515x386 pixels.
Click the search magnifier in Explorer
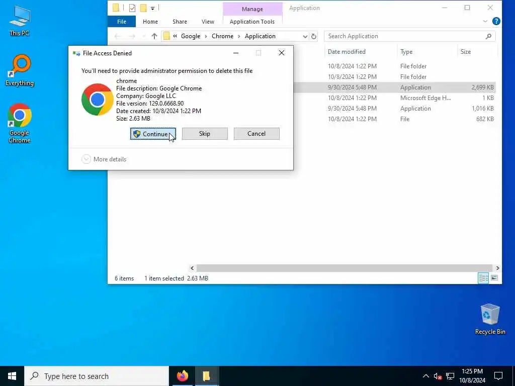[x=489, y=36]
